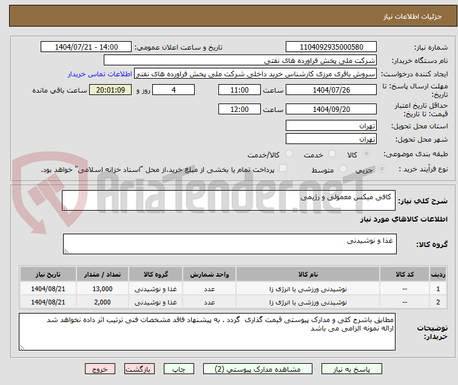Image resolution: width=458 pixels, height=385 pixels.
Task: Click the remaining time field 20:01:09
Action: [x=110, y=90]
